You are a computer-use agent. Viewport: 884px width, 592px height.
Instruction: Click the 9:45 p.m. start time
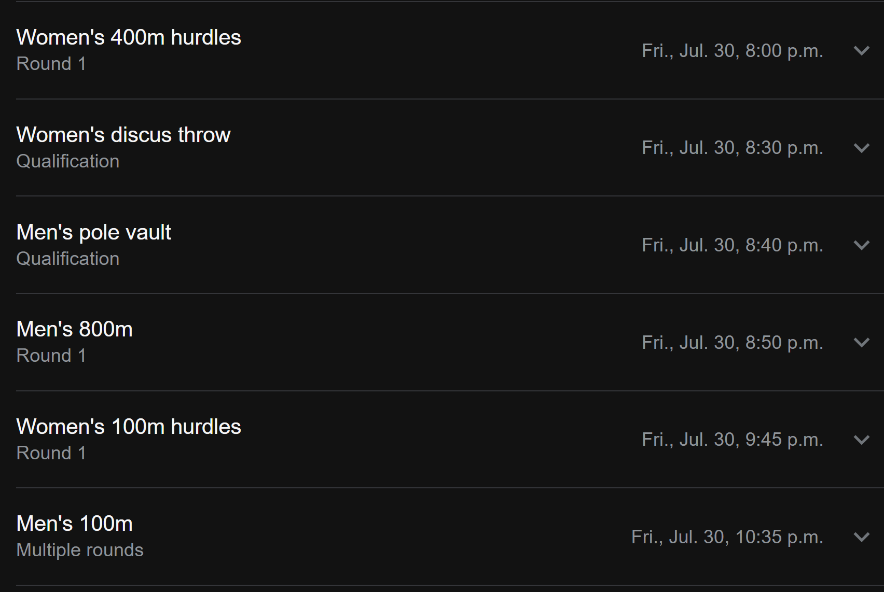732,440
